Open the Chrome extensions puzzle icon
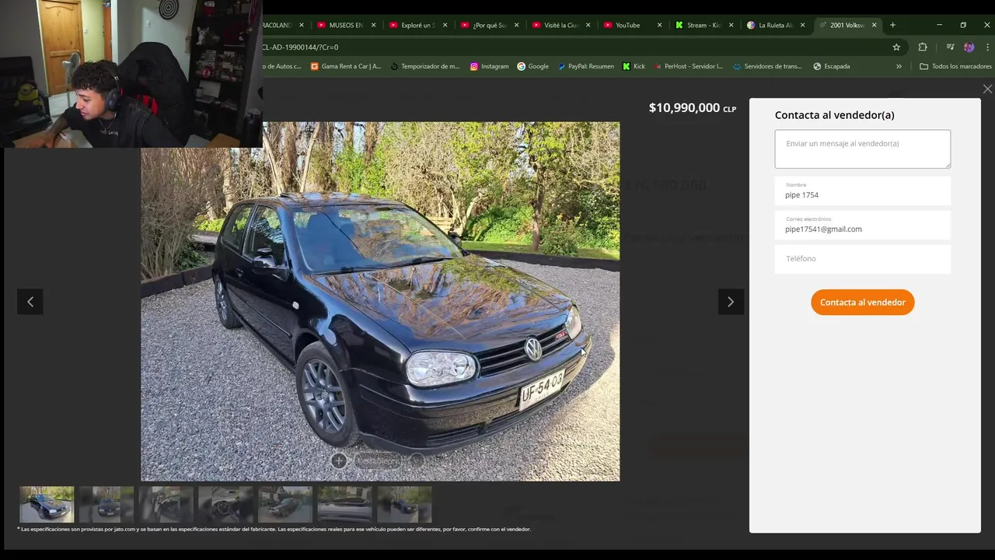 coord(923,47)
